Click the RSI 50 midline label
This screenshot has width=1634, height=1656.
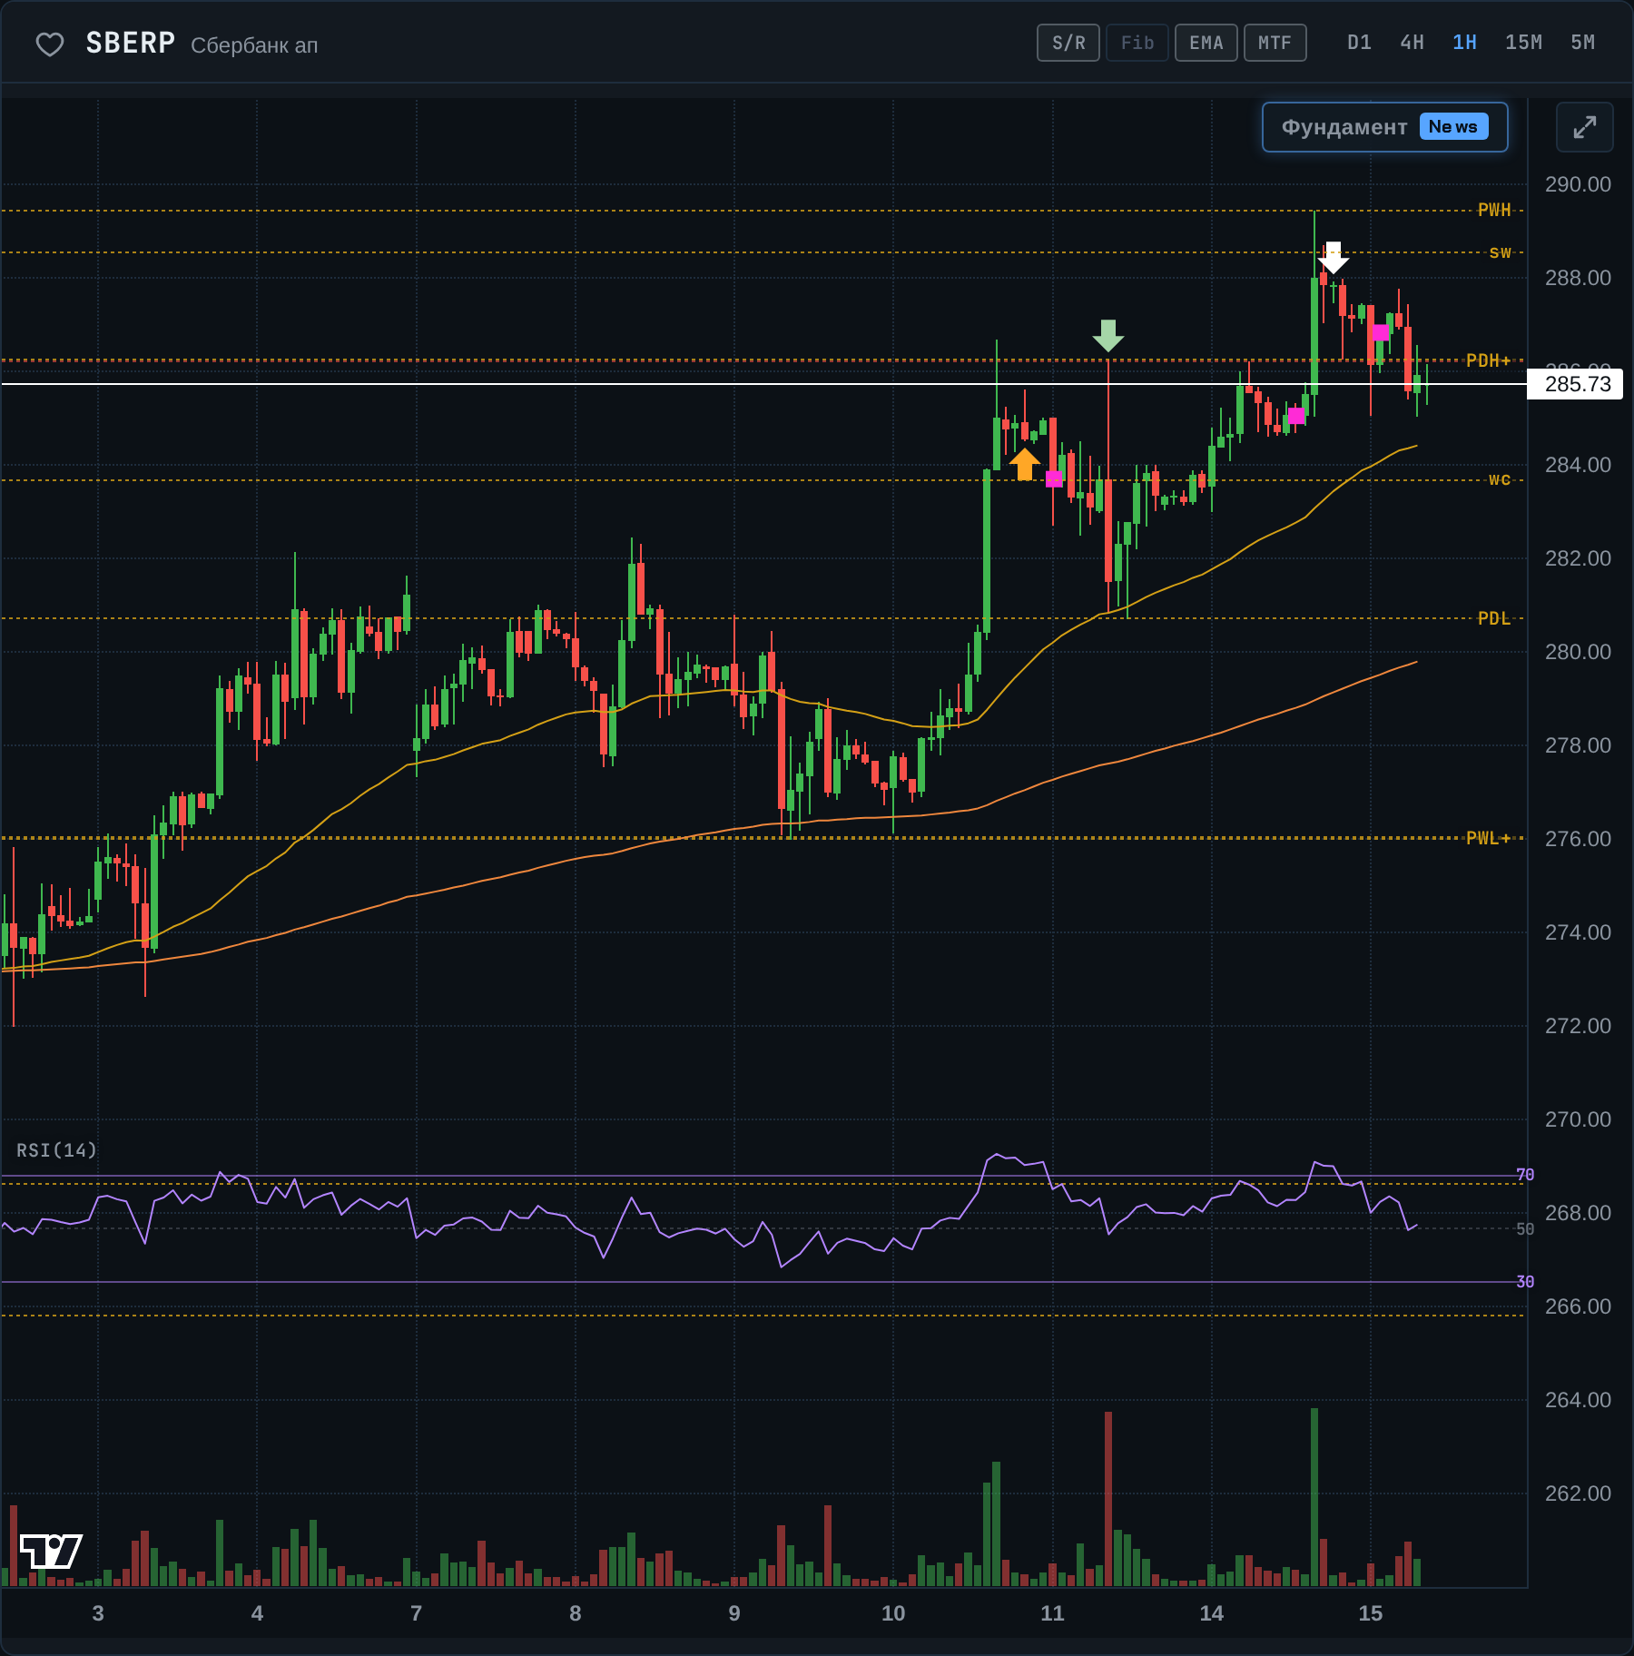click(1525, 1228)
